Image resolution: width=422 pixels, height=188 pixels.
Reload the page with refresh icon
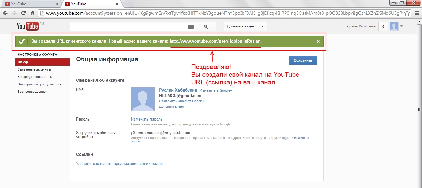coord(23,13)
